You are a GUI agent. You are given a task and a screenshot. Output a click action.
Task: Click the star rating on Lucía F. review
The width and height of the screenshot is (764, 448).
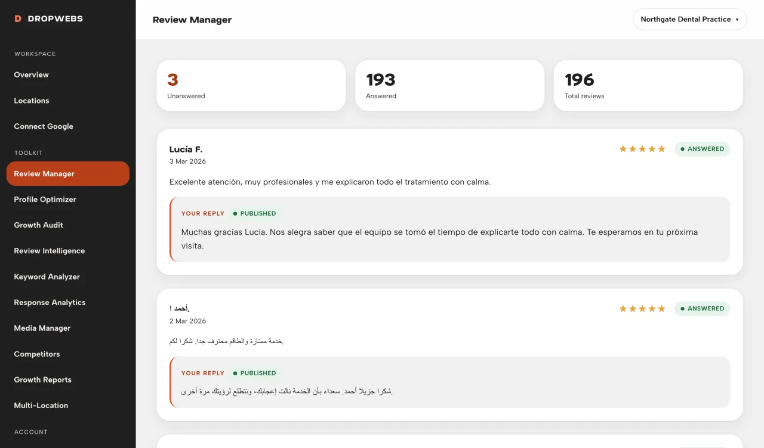point(642,149)
